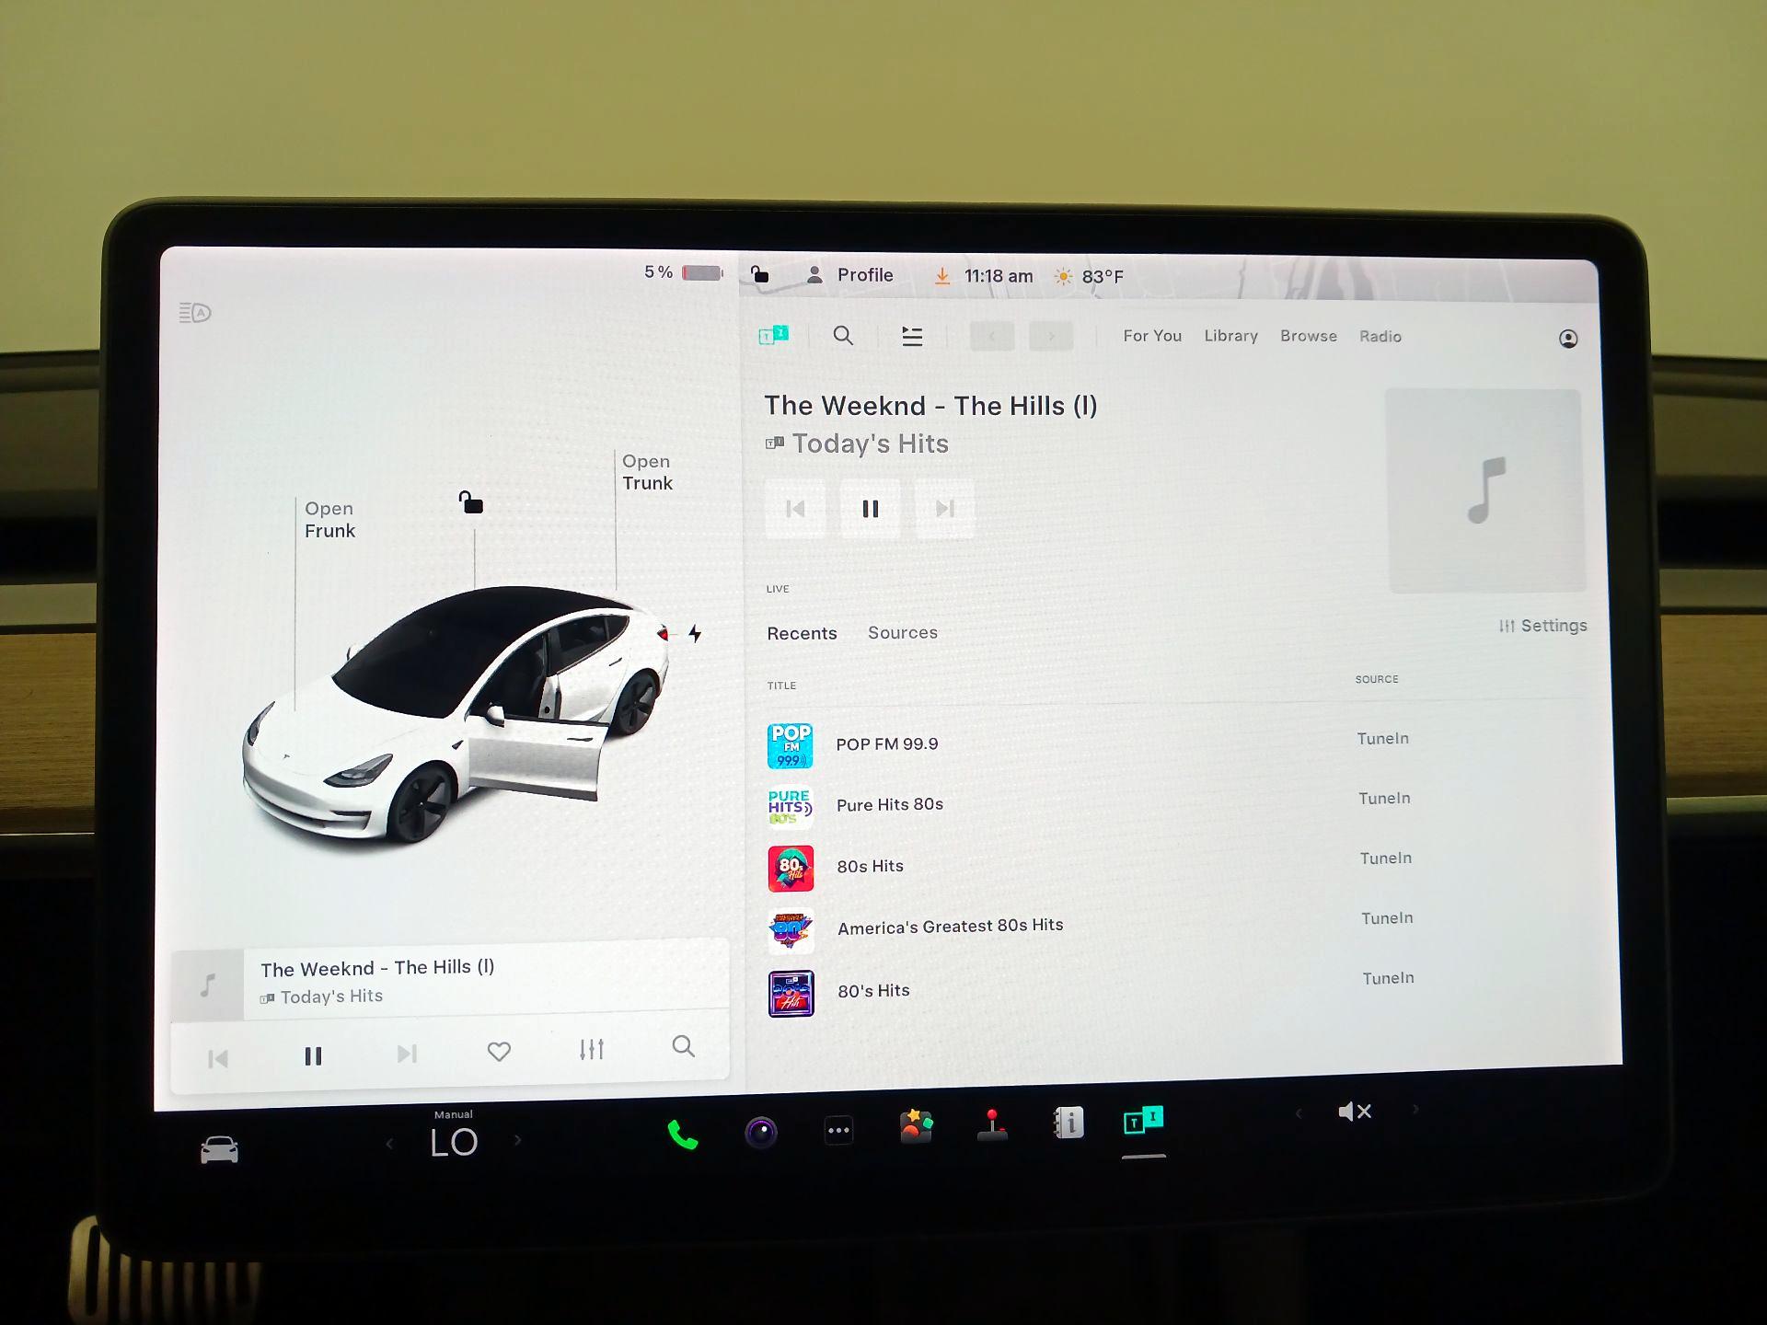The width and height of the screenshot is (1767, 1325).
Task: Go forward with media history arrow
Action: [1051, 337]
